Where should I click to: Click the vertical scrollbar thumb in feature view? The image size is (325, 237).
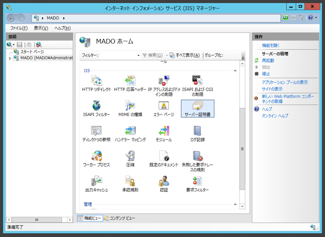pos(242,149)
